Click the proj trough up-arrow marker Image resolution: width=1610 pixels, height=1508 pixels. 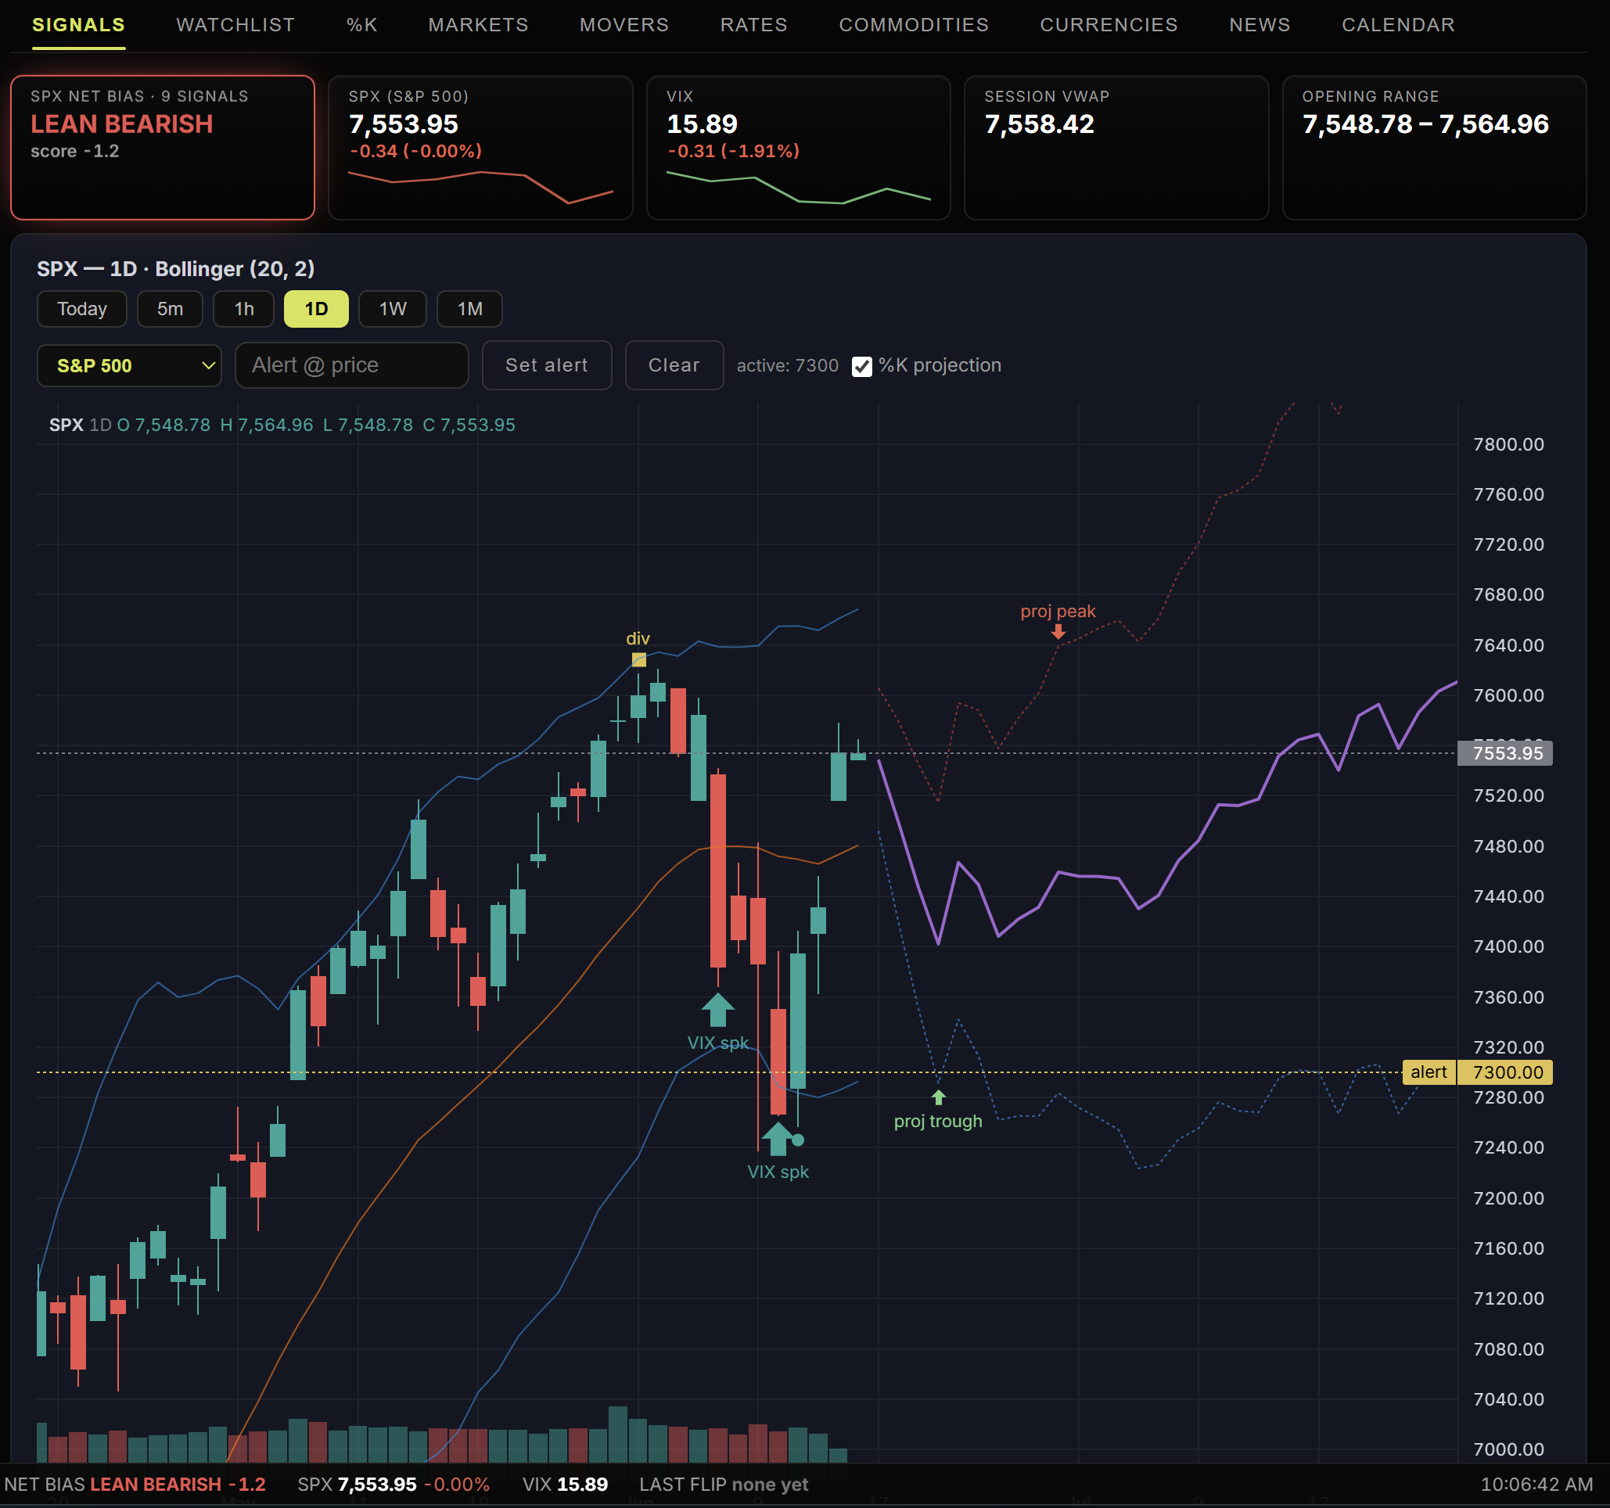click(939, 1097)
